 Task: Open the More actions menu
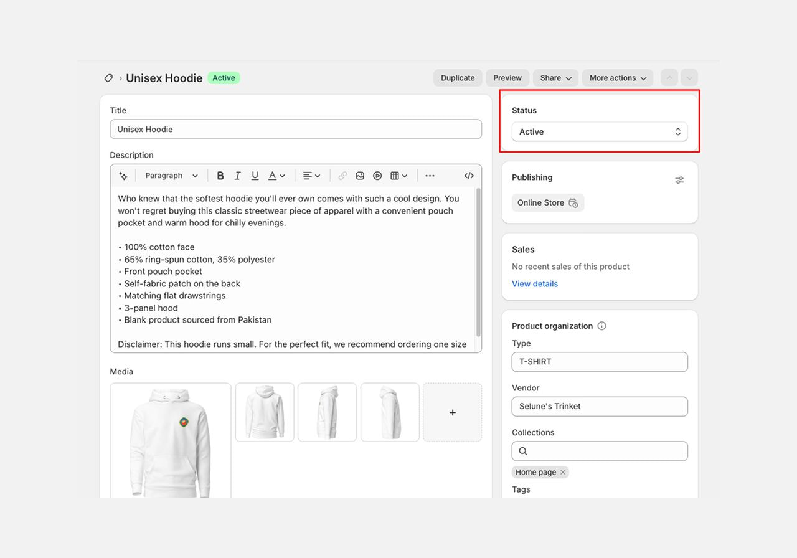(618, 78)
